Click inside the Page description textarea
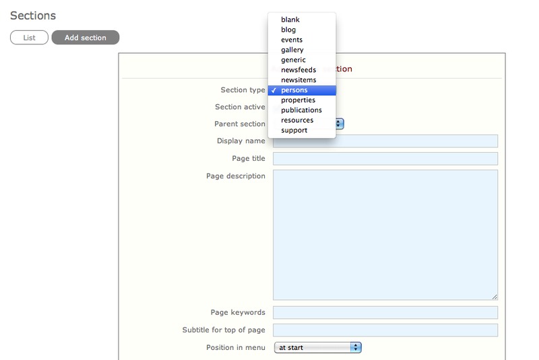 pos(385,234)
